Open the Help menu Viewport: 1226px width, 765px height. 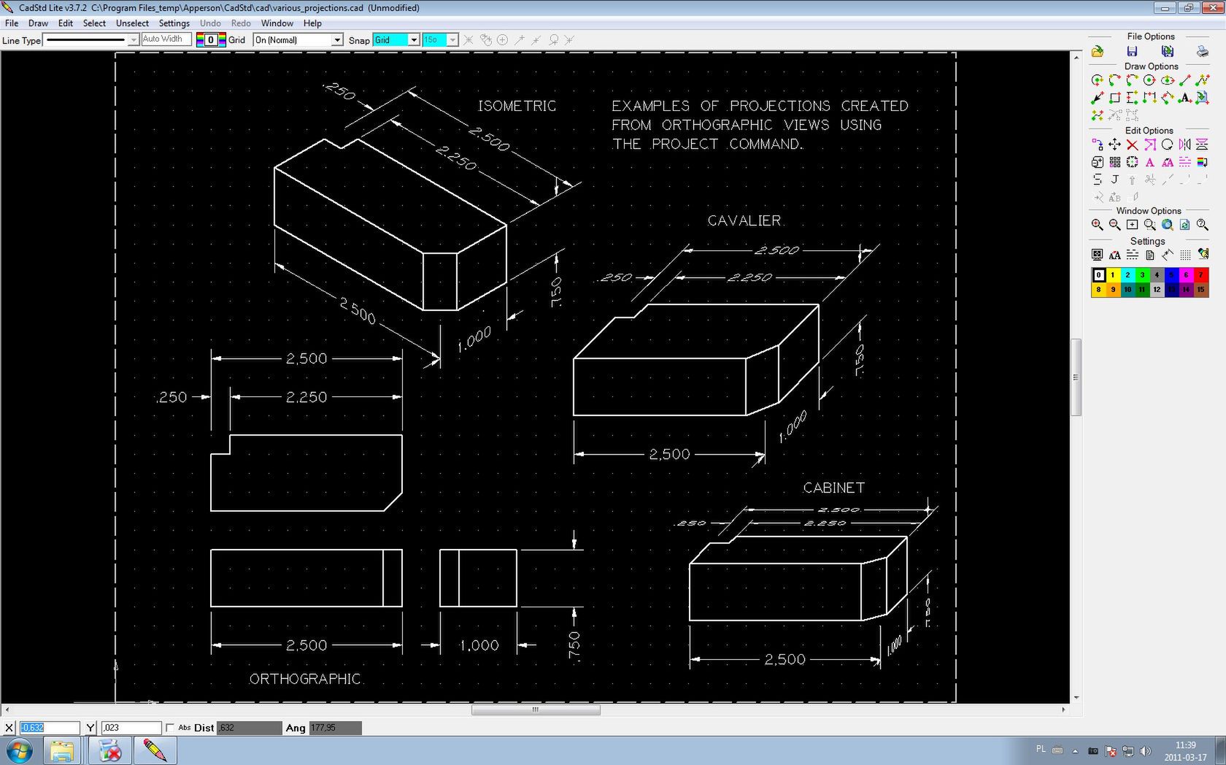pos(312,23)
